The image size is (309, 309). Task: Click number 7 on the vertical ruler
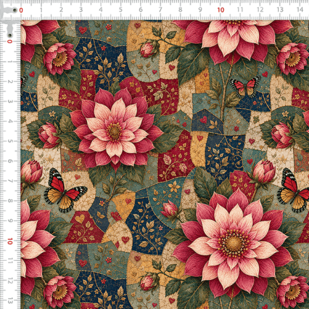coord(10,181)
